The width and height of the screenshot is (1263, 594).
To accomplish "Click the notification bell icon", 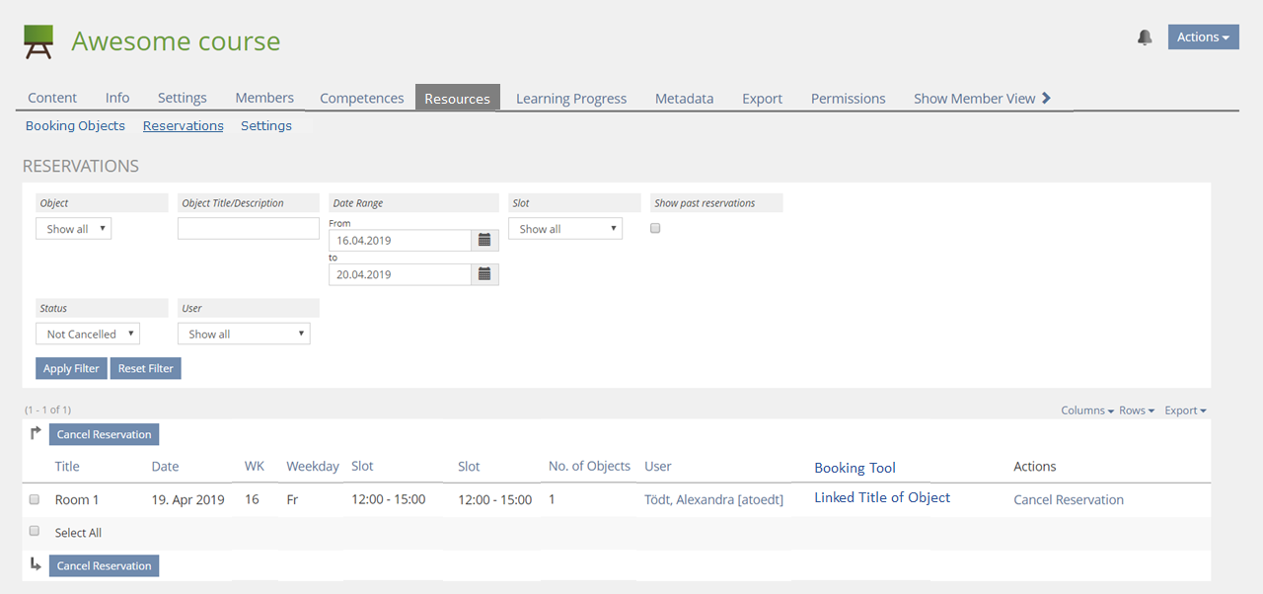I will coord(1145,37).
